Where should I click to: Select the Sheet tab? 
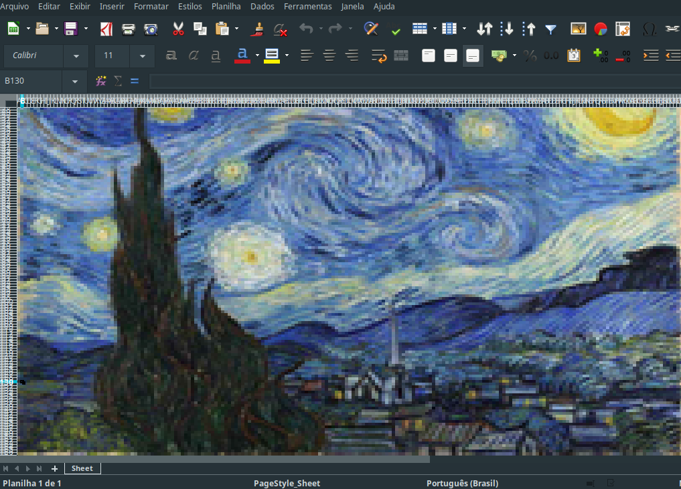point(82,469)
